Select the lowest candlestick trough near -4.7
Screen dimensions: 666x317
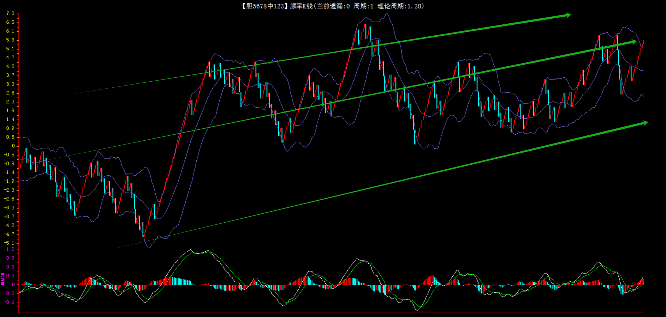(143, 234)
